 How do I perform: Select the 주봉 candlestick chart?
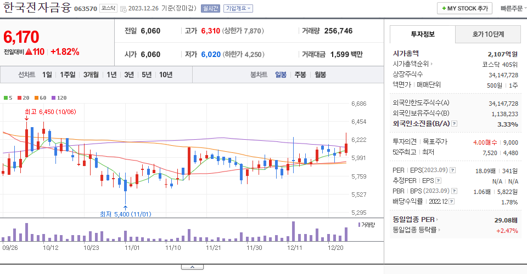click(300, 75)
